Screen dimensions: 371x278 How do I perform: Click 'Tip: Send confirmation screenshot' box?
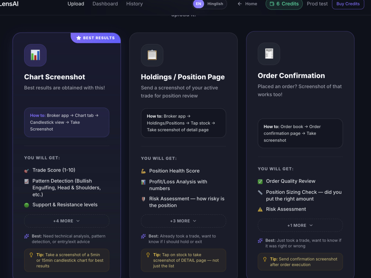(x=300, y=262)
